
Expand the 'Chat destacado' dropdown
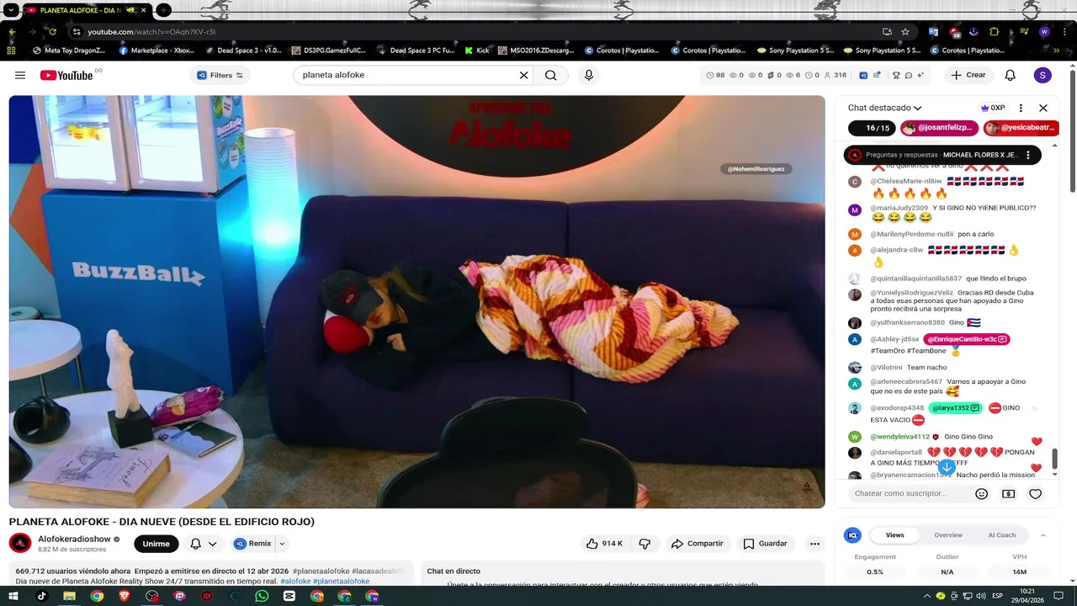coord(885,108)
